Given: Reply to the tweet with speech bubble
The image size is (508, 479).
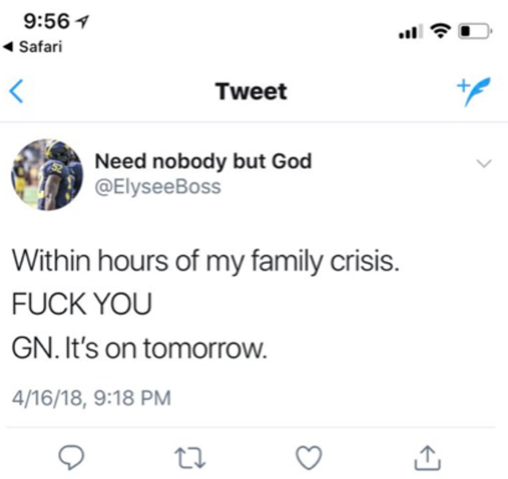Looking at the screenshot, I should click(x=71, y=458).
